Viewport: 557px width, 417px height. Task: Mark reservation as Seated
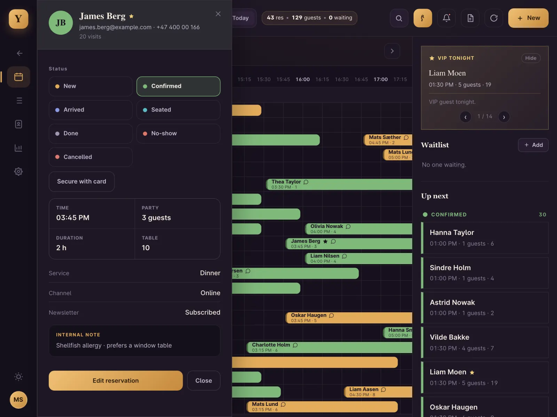pos(178,110)
